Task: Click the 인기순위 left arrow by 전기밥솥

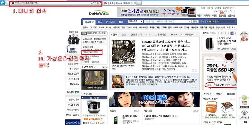Action: point(82,98)
